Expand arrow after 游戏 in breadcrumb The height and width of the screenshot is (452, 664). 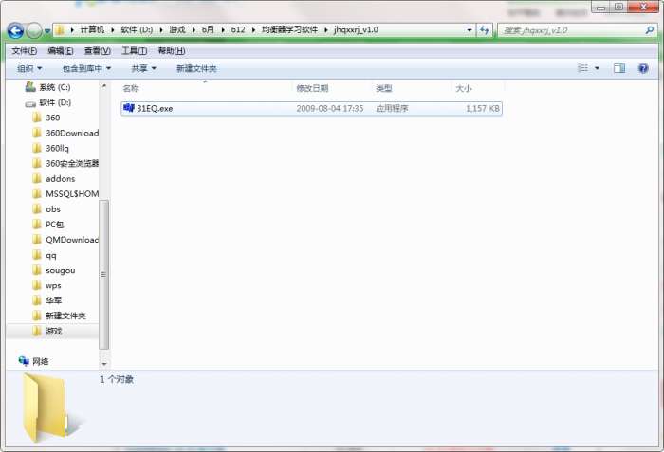point(194,30)
